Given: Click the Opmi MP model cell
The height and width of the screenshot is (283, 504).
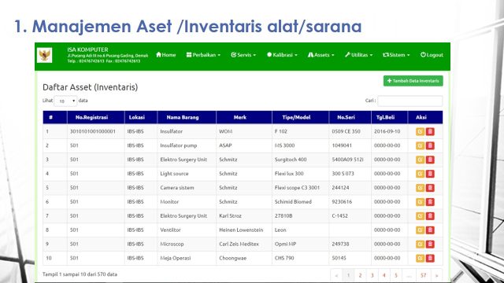Looking at the screenshot, I should (285, 244).
